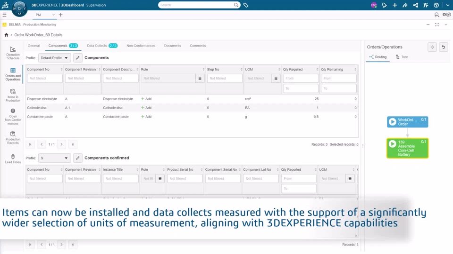Open Open Non-Conformances in sidebar
453x254 pixels.
pos(13,117)
